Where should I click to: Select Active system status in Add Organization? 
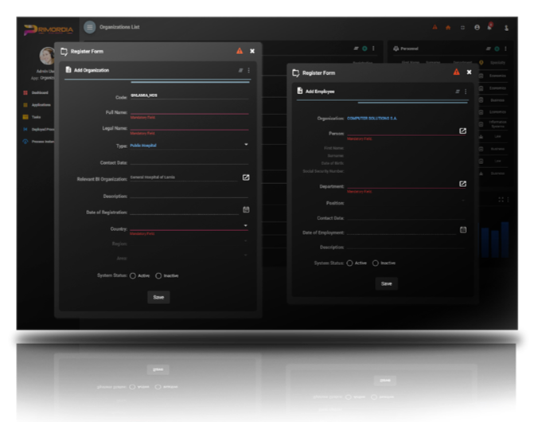coord(132,275)
